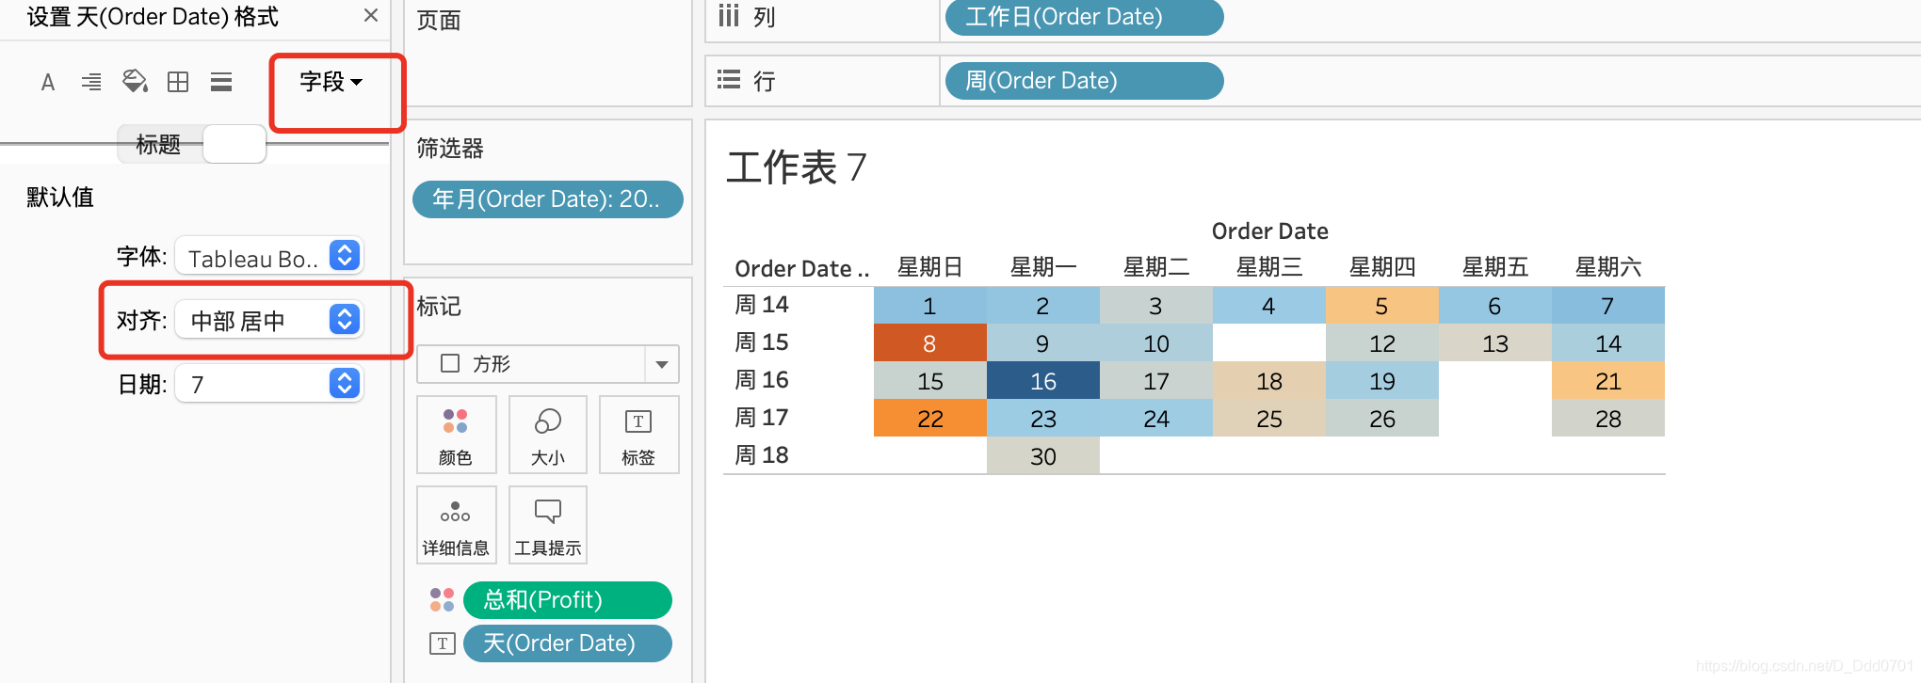This screenshot has width=1921, height=683.
Task: Click the Order Date .. row field label
Action: 801,269
